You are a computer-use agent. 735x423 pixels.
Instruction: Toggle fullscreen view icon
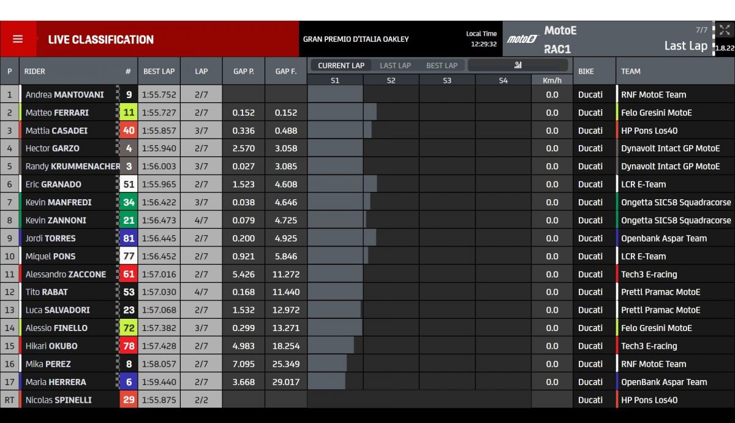coord(725,30)
